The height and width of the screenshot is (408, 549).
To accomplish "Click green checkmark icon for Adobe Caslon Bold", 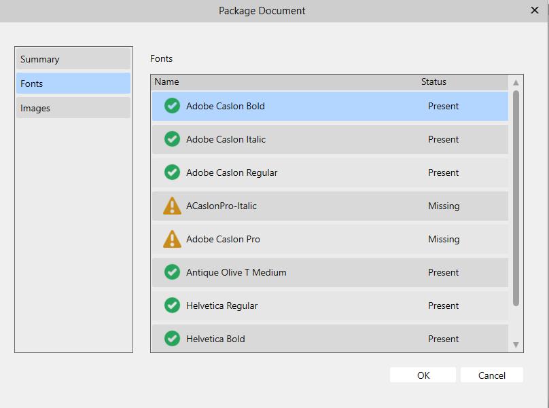I will tap(172, 106).
